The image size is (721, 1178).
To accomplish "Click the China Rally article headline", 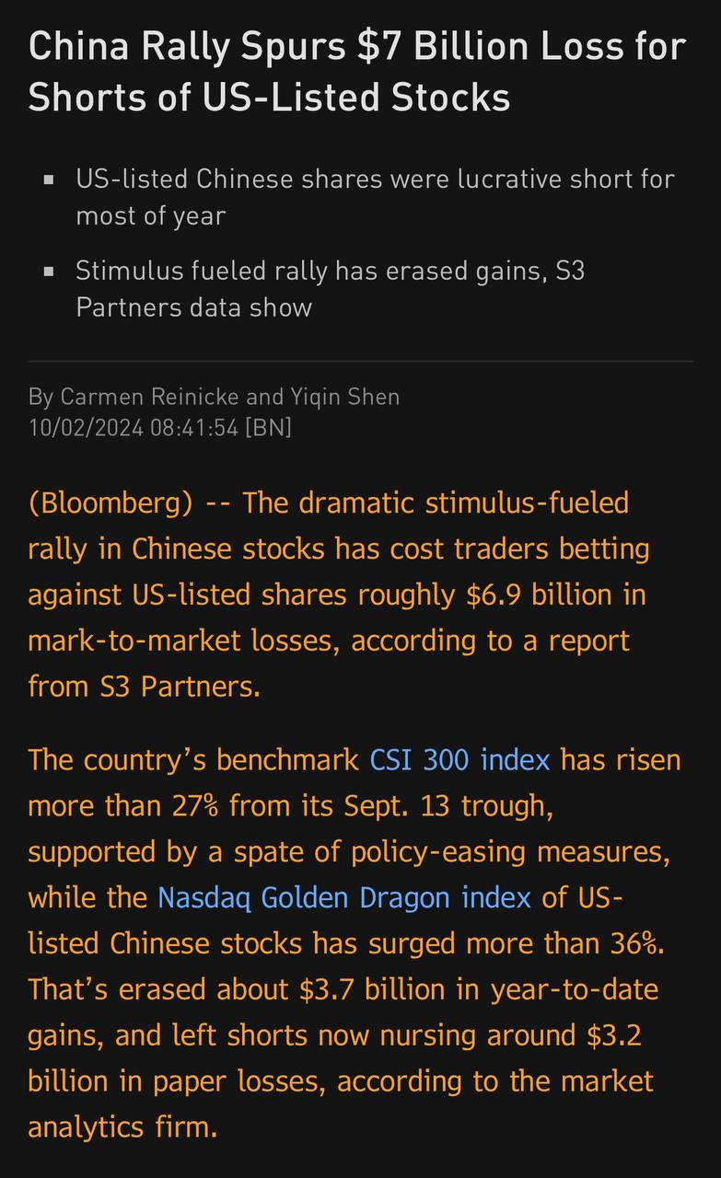I will pos(357,72).
